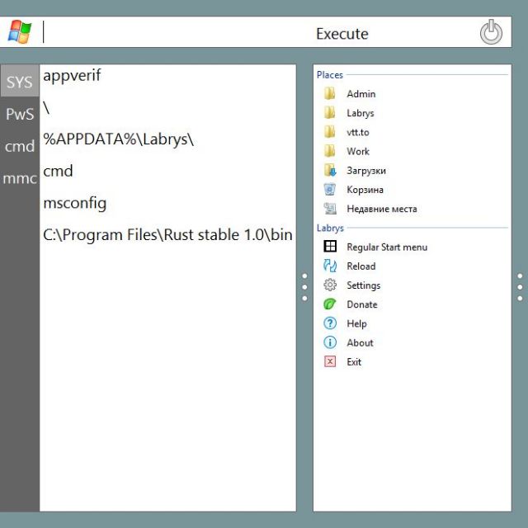Click the About info icon
528x528 pixels.
click(x=330, y=342)
